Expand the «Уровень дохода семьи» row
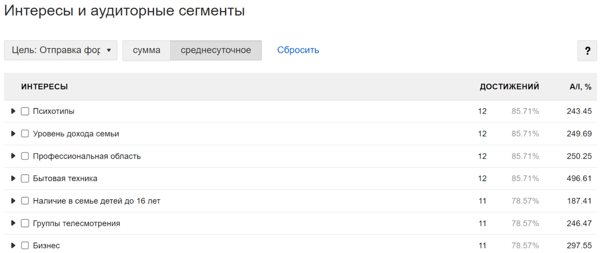Image resolution: width=600 pixels, height=253 pixels. point(13,134)
